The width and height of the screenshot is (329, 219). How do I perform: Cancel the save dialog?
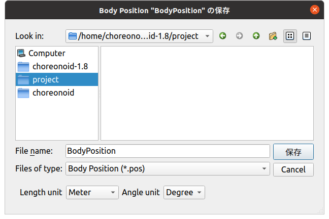[x=293, y=169]
